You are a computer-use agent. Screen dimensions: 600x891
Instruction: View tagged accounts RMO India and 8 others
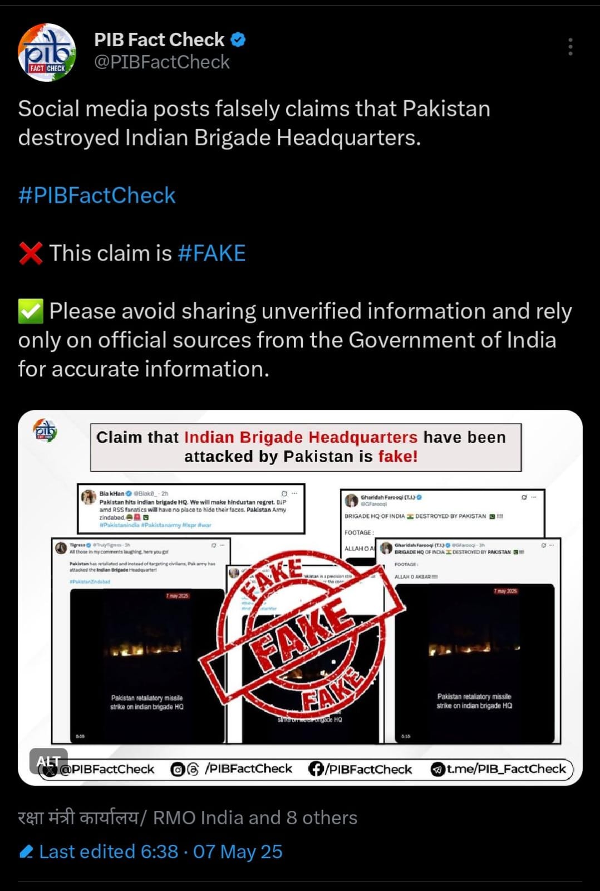click(188, 817)
